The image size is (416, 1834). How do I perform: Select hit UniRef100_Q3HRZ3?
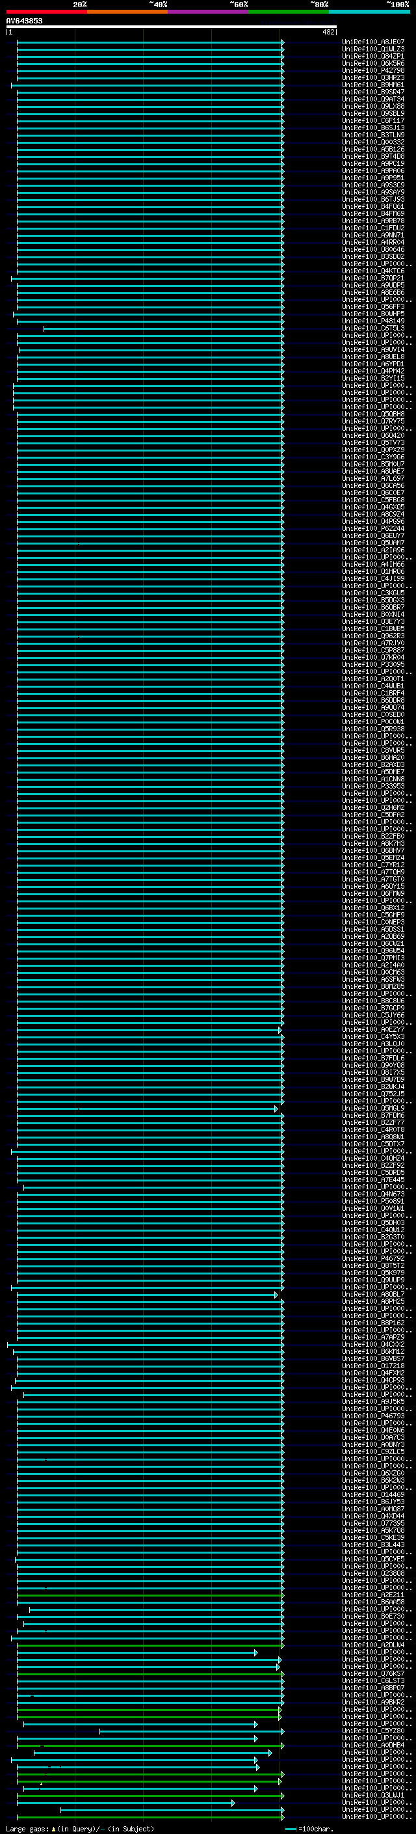point(373,77)
